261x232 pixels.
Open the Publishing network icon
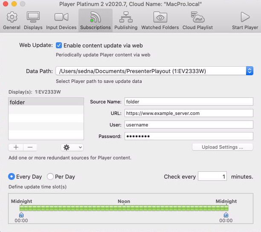pyautogui.click(x=126, y=17)
